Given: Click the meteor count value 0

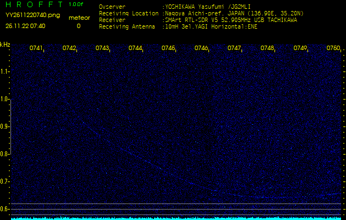Looking at the screenshot, I should (78, 26).
